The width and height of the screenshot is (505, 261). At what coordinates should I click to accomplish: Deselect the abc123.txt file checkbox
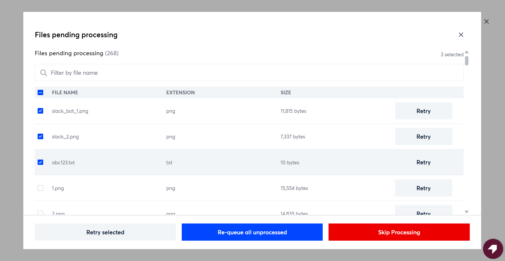(41, 162)
